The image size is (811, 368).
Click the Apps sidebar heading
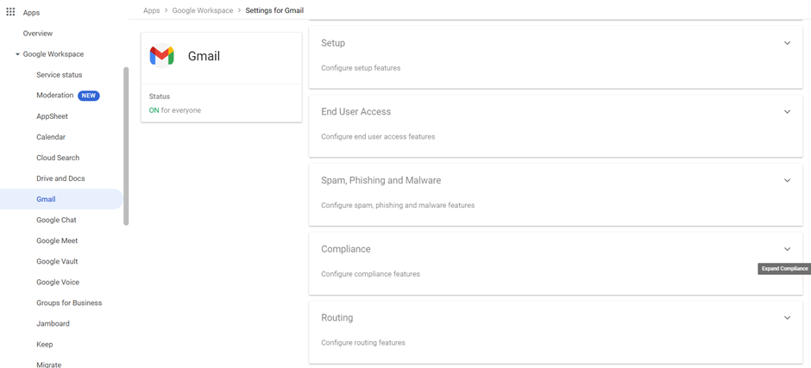coord(31,12)
